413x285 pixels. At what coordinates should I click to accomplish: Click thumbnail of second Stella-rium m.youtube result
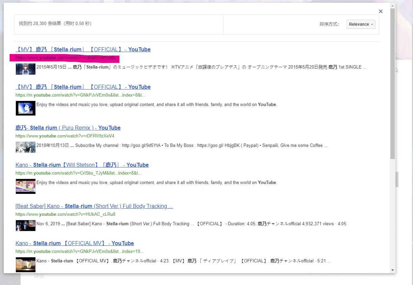pyautogui.click(x=26, y=108)
